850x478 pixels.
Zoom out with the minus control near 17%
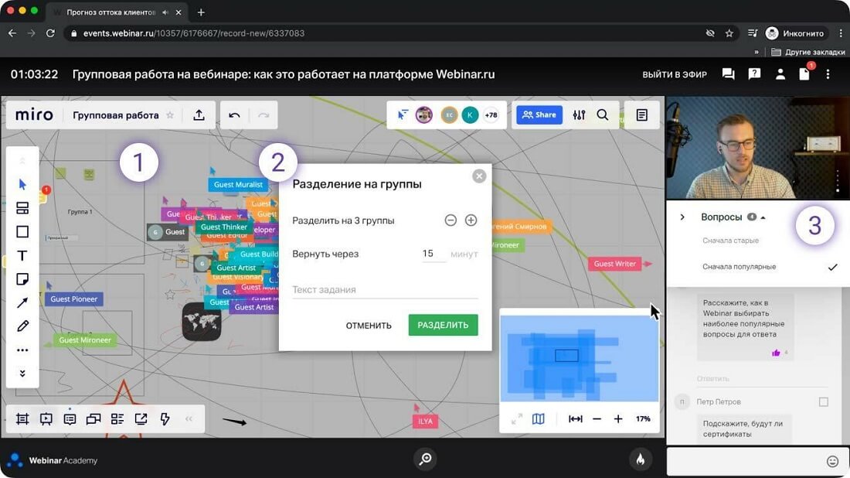click(597, 418)
